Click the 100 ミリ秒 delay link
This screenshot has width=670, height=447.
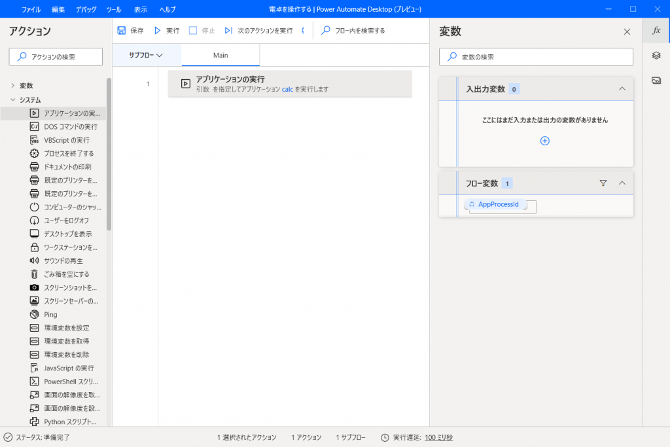pyautogui.click(x=439, y=438)
